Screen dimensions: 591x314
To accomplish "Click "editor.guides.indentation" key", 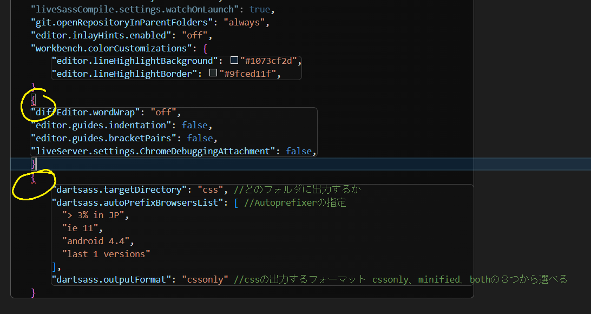I will point(101,125).
